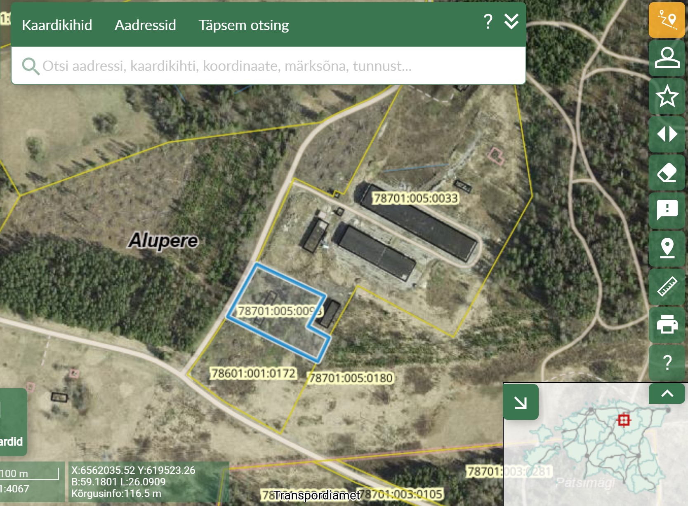Collapse the right toolbar with up chevron

[667, 394]
